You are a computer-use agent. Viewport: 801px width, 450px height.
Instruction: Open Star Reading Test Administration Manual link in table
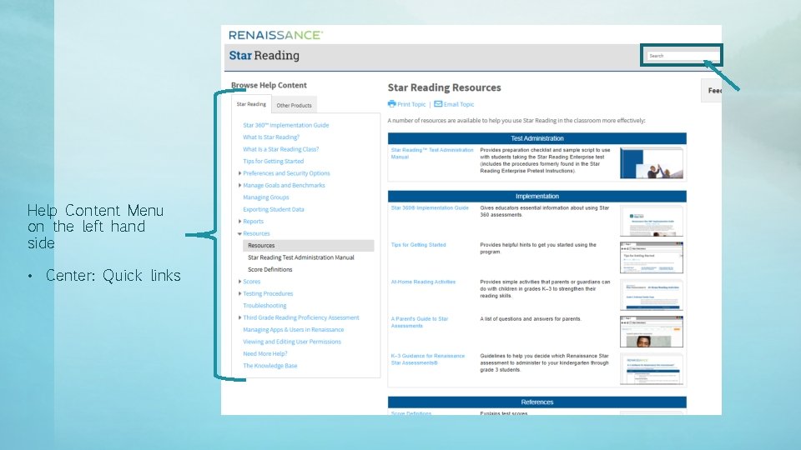click(432, 153)
